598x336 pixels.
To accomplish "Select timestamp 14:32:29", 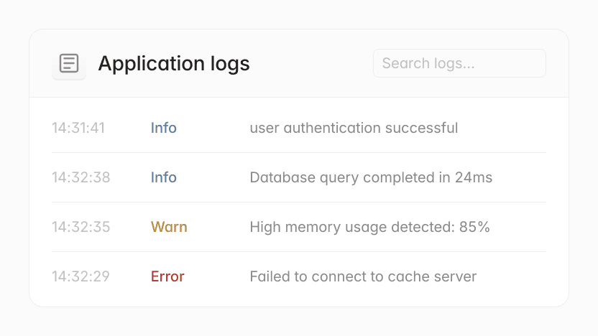I will click(80, 276).
